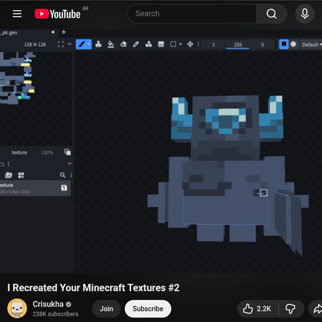Screen dimensions: 322x322
Task: Open the Paint Brush options arrow
Action: pyautogui.click(x=89, y=44)
